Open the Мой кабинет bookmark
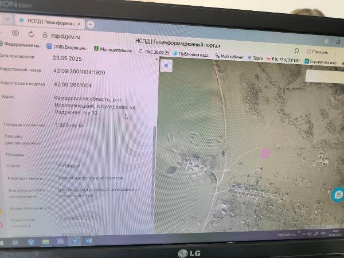Viewport: 344px width, 258px height. coord(229,56)
